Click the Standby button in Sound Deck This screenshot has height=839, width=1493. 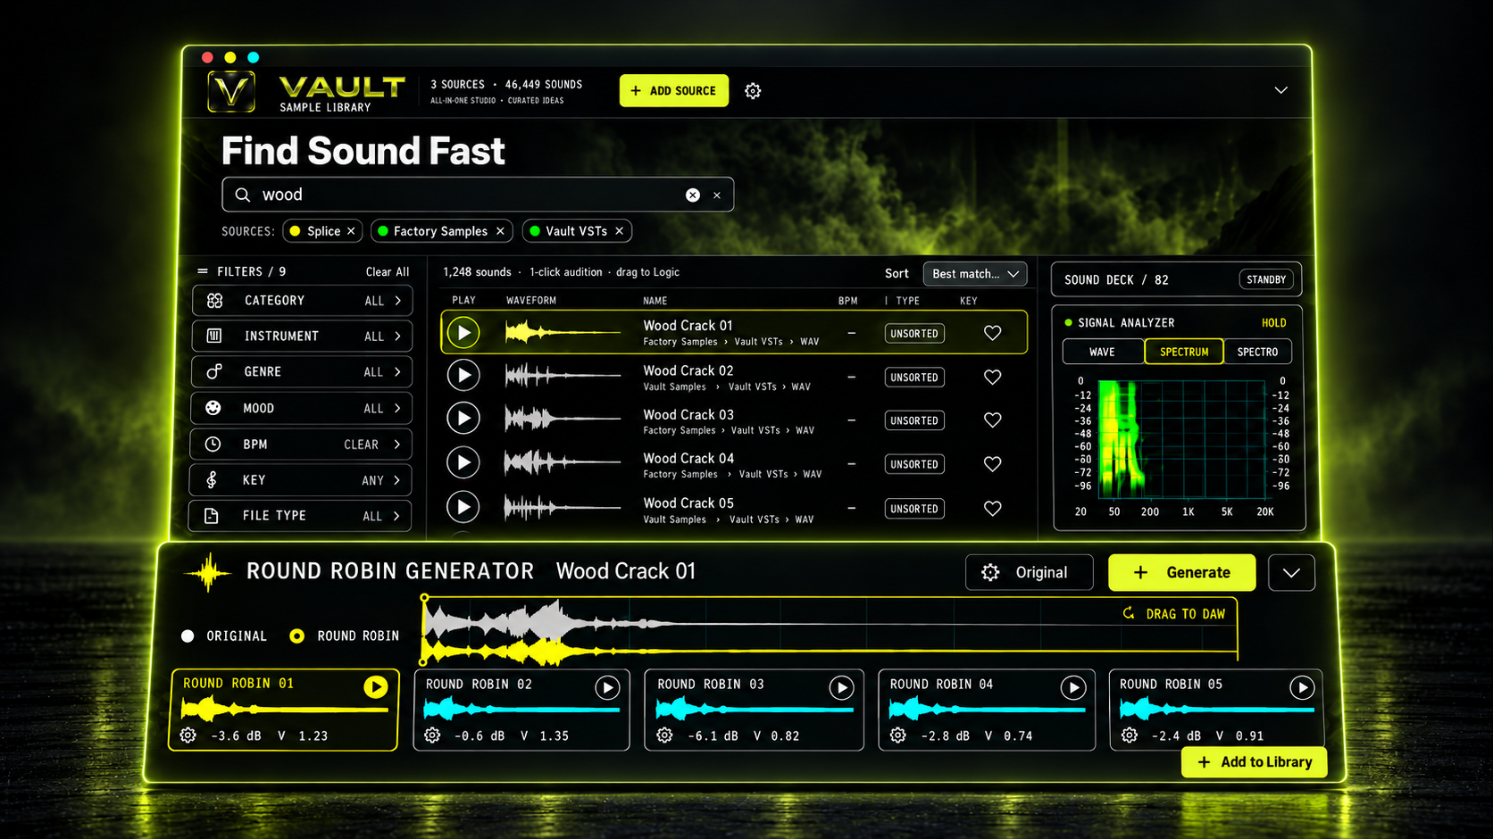coord(1266,279)
